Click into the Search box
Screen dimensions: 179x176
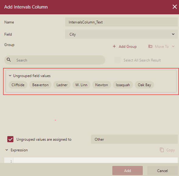[x=55, y=60]
